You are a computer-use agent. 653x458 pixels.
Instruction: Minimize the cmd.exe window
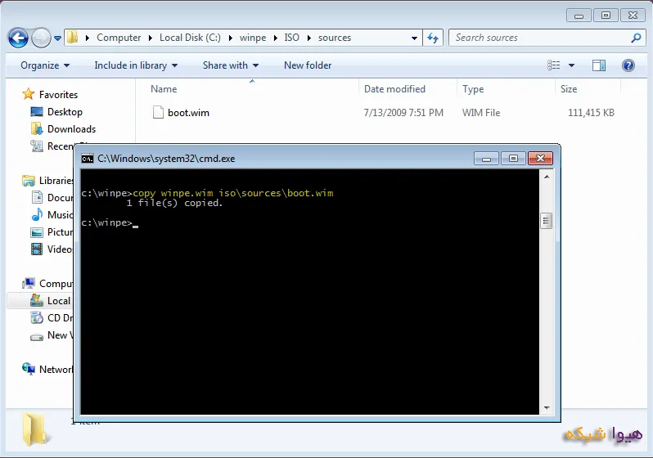coord(486,159)
